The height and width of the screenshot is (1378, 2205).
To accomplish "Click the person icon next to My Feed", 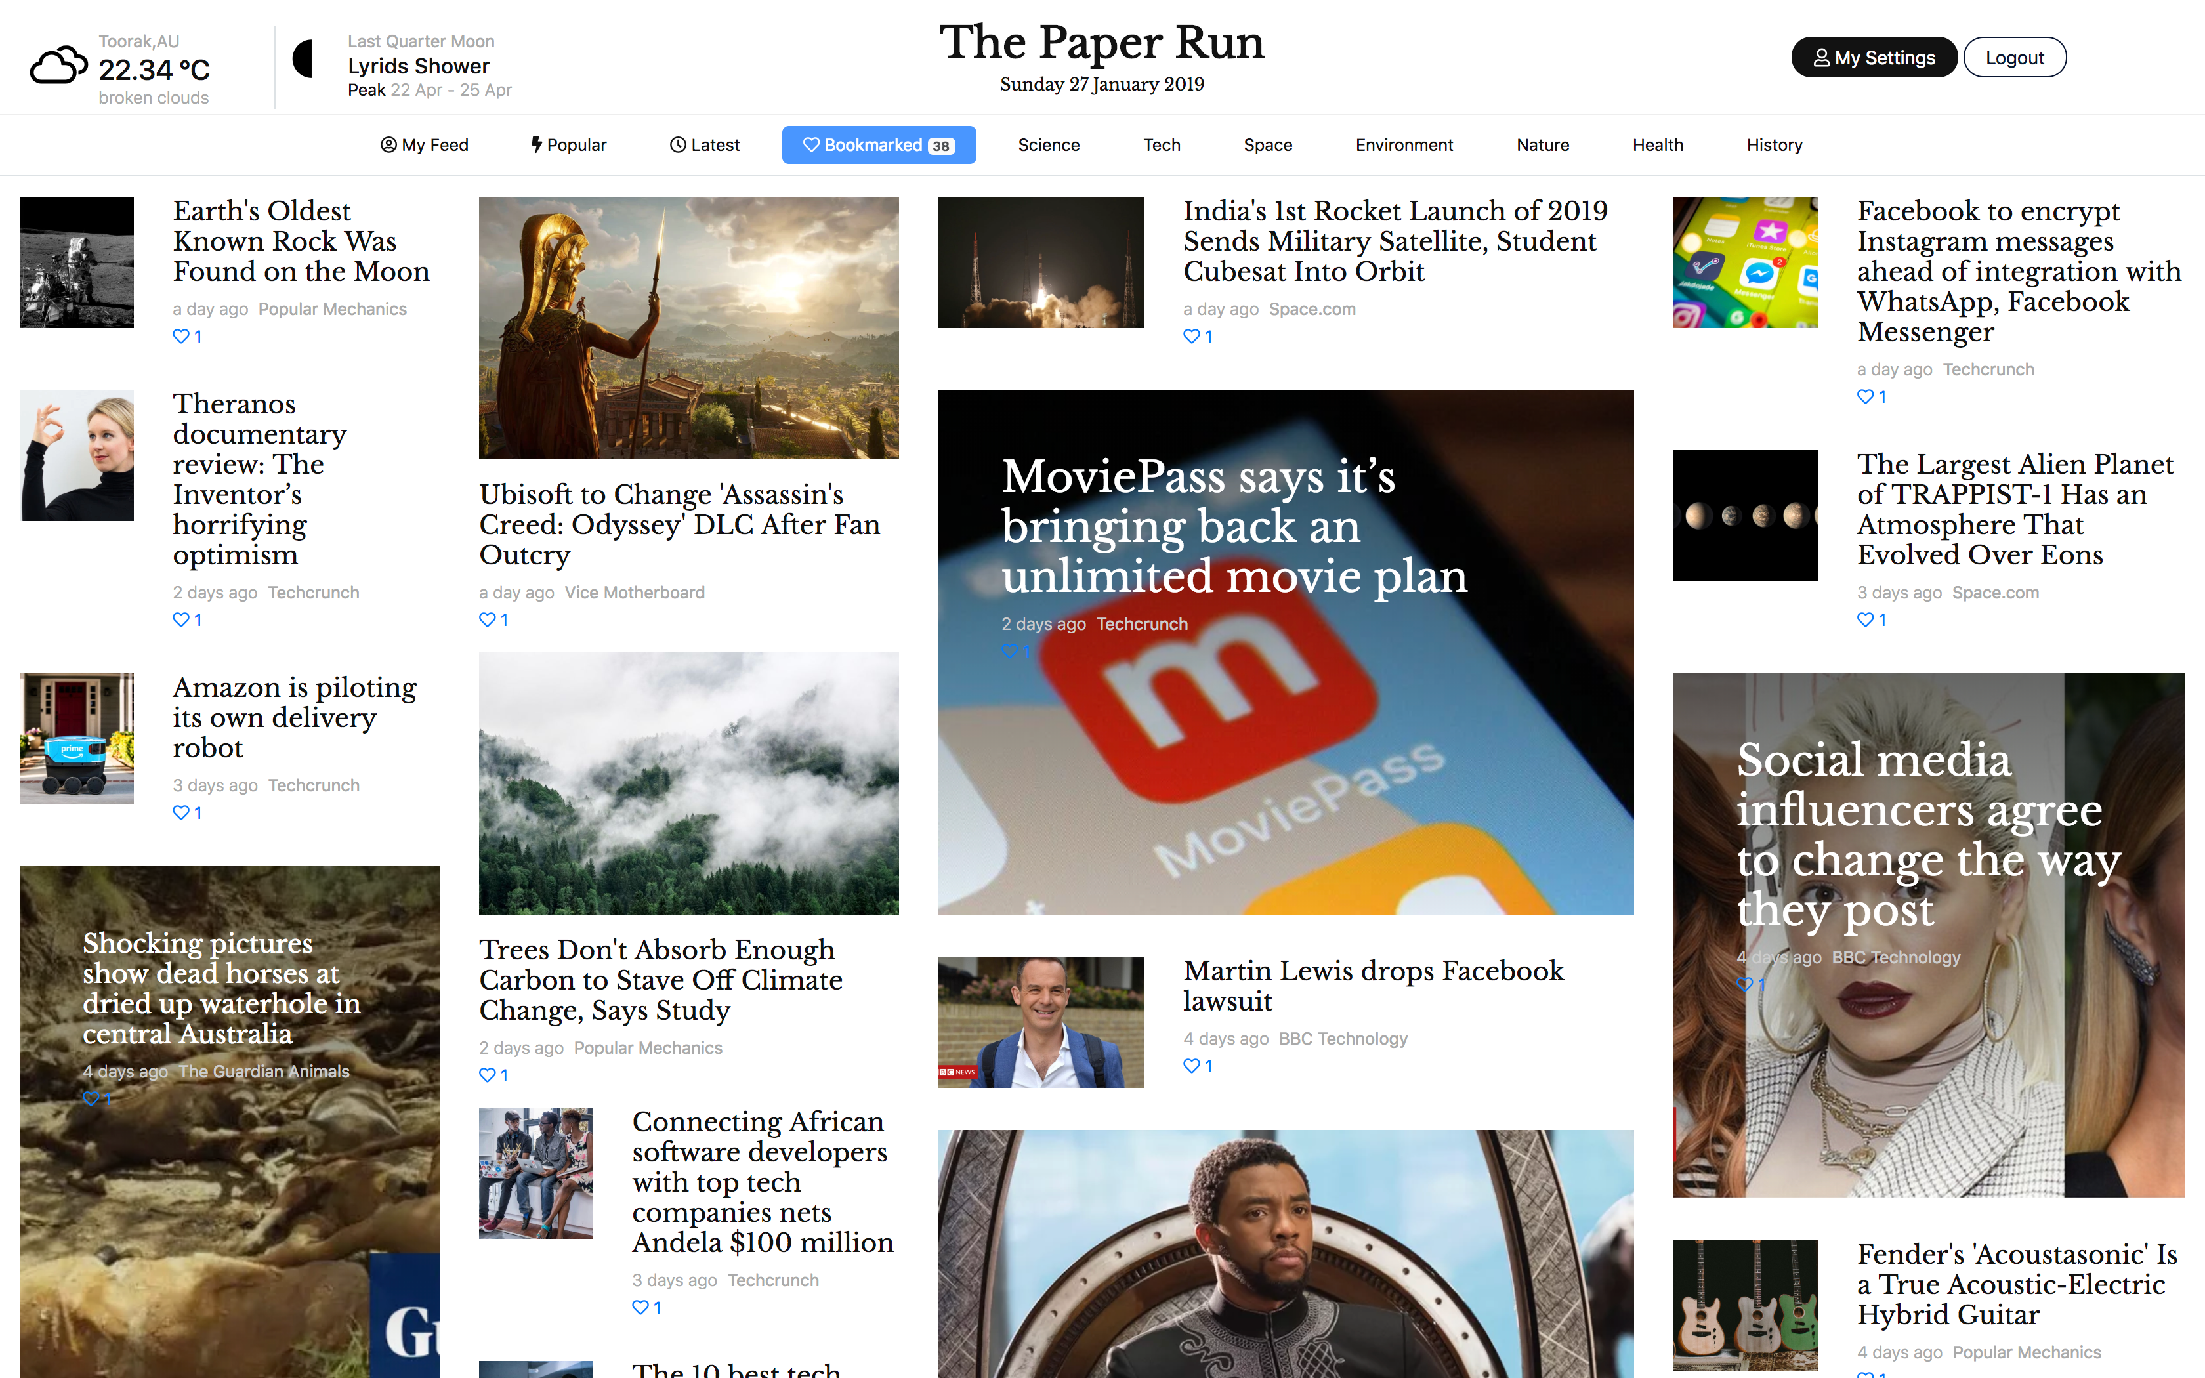I will [389, 145].
